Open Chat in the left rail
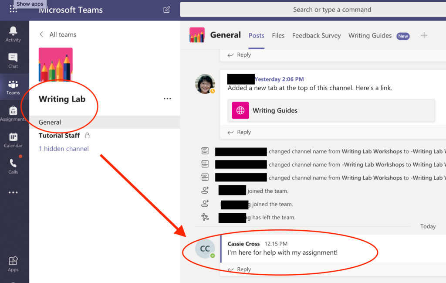This screenshot has width=446, height=283. (13, 61)
